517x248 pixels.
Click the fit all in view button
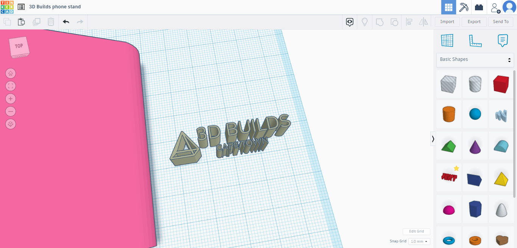click(x=11, y=86)
